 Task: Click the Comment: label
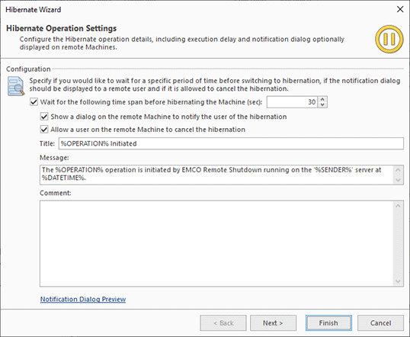tap(56, 193)
